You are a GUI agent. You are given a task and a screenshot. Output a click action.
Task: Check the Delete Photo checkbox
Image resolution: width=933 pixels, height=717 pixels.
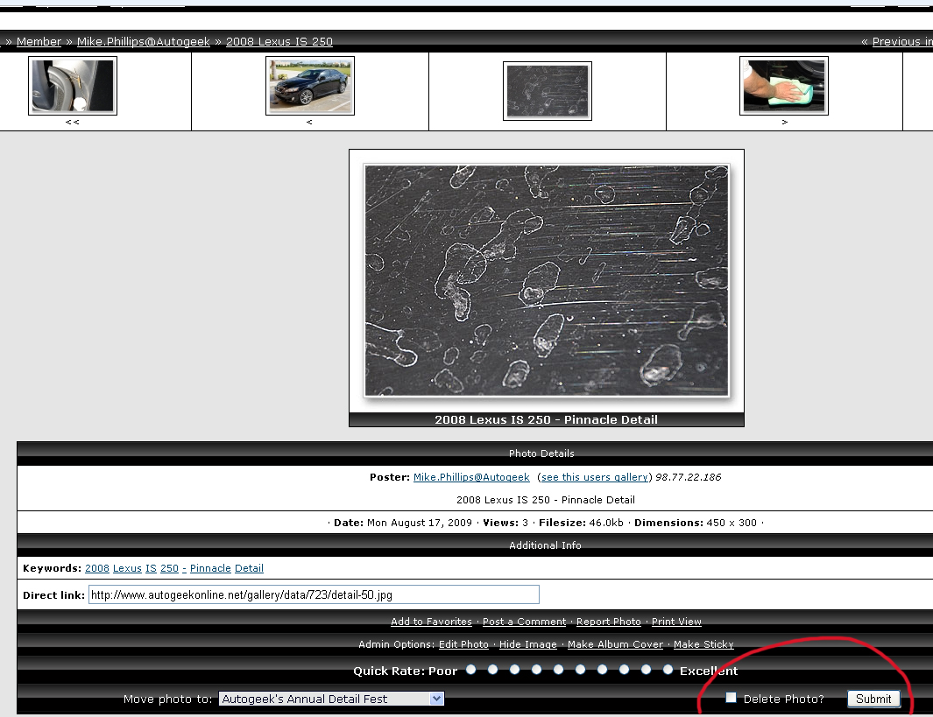point(731,698)
